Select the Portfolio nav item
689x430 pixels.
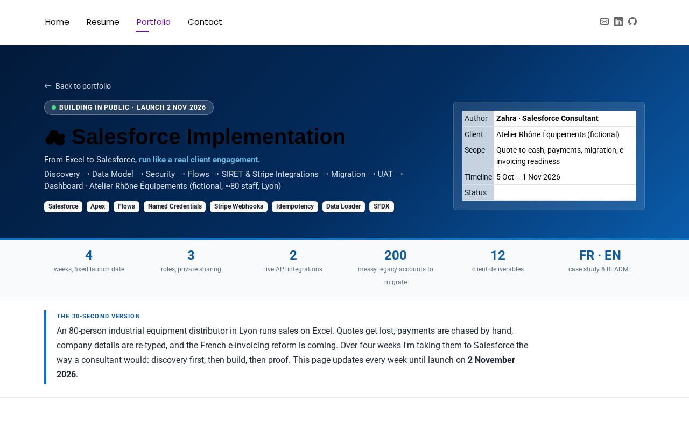tap(153, 22)
